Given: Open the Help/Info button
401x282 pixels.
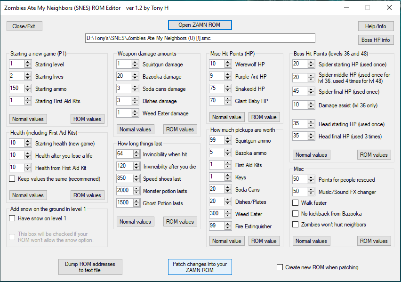Looking at the screenshot, I should 375,26.
